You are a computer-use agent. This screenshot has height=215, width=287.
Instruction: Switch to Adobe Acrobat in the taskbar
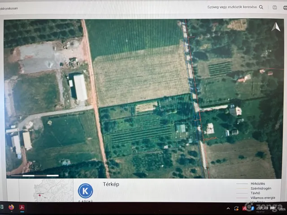tap(22, 207)
